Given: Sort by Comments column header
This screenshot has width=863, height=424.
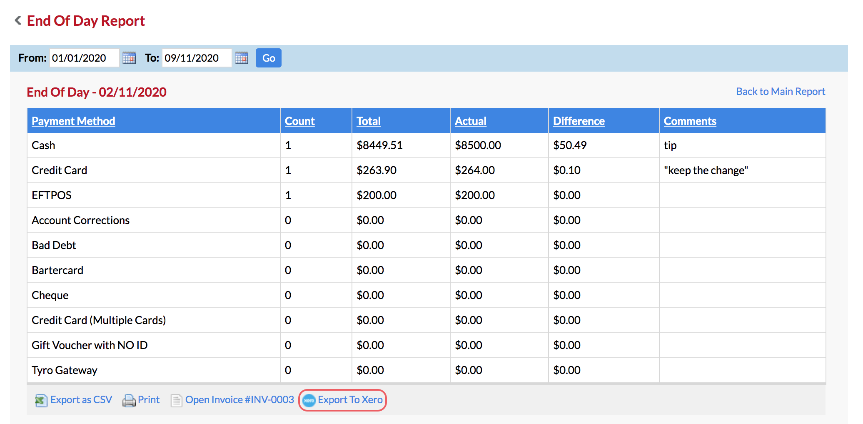Looking at the screenshot, I should (690, 121).
